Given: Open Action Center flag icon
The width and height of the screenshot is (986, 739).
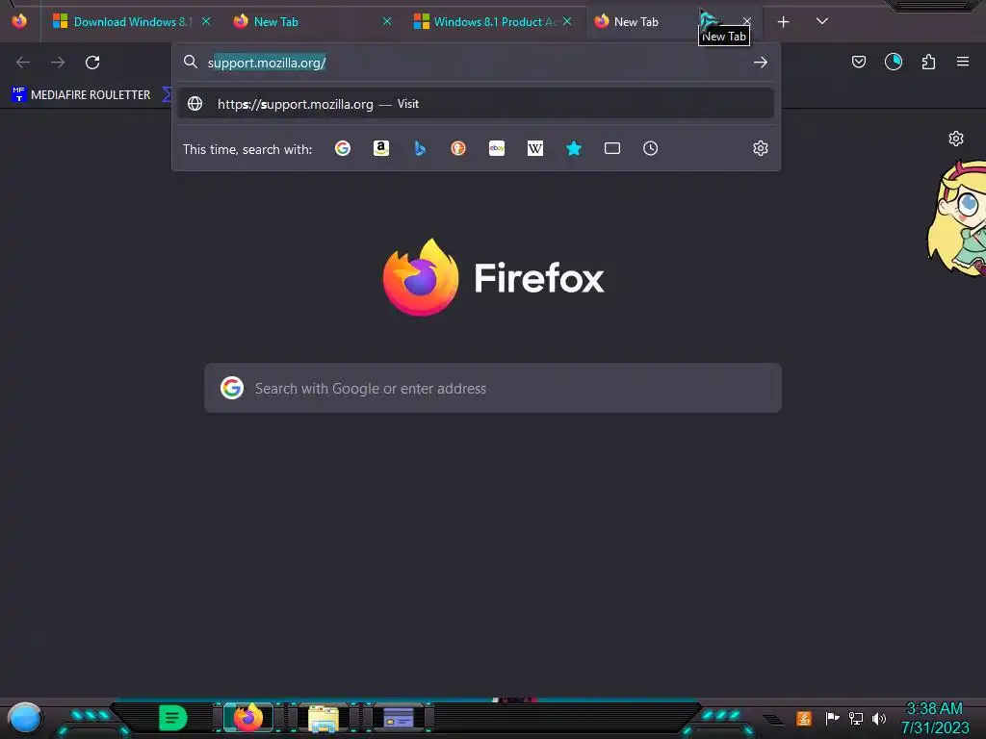Looking at the screenshot, I should (832, 718).
